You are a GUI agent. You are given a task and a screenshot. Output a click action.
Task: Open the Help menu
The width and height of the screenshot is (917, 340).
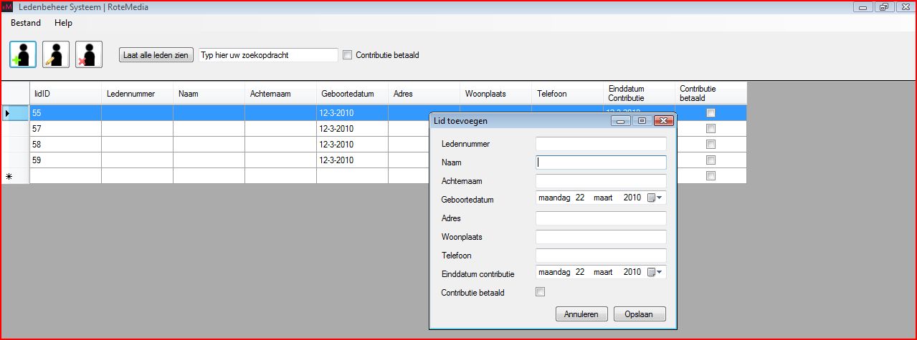click(64, 23)
